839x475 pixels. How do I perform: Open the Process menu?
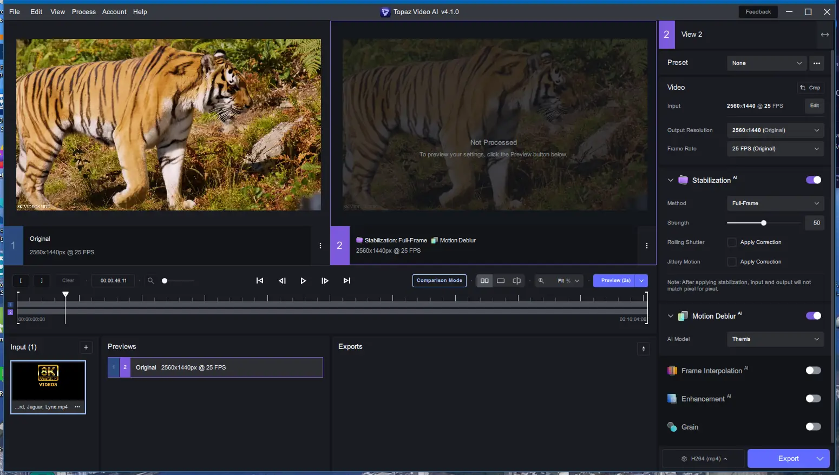(83, 12)
